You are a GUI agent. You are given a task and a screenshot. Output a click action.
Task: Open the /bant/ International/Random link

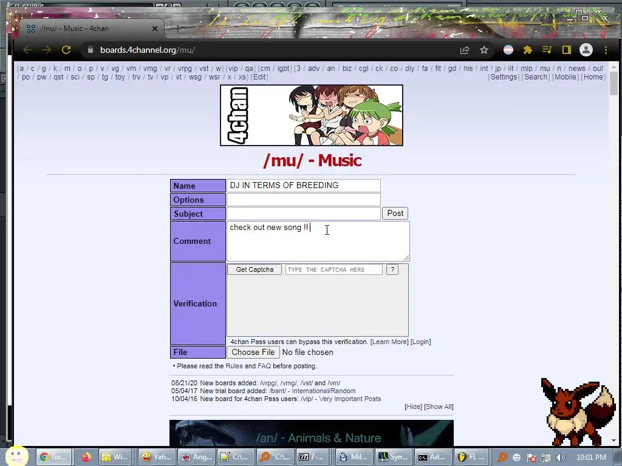313,391
